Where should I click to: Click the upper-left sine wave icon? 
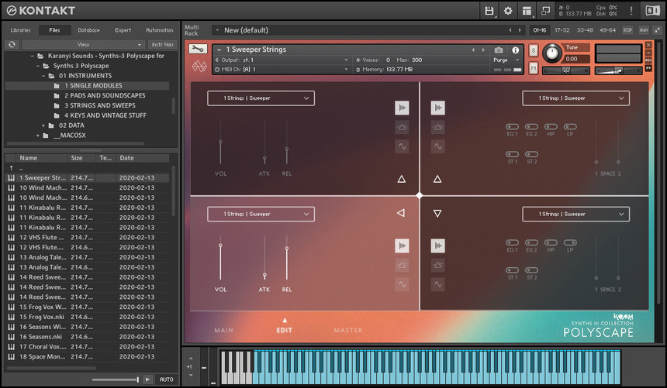pyautogui.click(x=402, y=146)
